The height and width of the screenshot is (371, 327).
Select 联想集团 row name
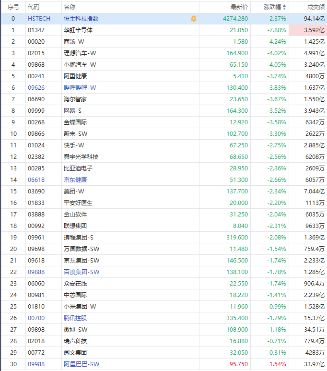click(x=75, y=226)
